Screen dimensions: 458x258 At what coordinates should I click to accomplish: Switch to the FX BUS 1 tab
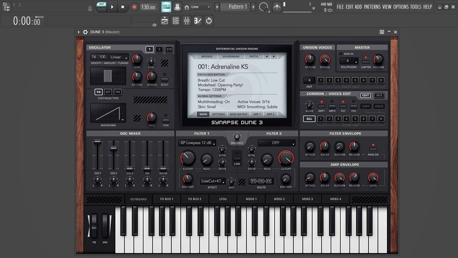click(x=167, y=199)
